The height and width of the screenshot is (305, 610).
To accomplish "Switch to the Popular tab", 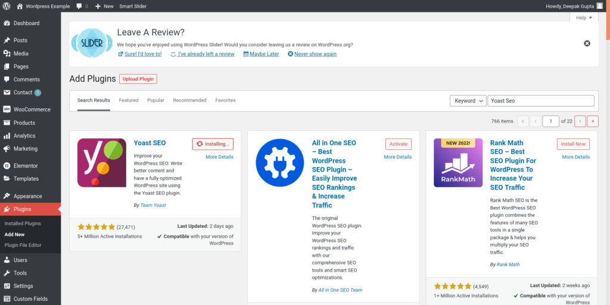I will point(155,100).
